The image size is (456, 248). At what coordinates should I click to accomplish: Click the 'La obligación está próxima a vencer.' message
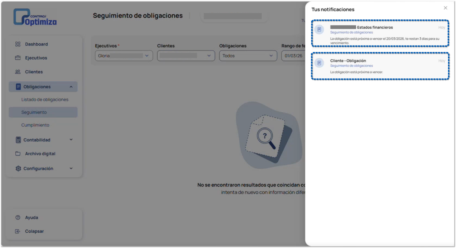[357, 72]
